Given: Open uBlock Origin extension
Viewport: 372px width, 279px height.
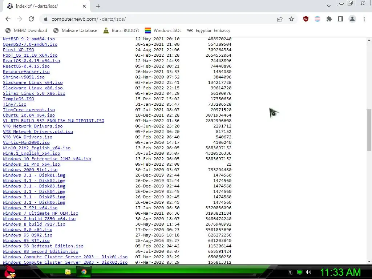Looking at the screenshot, I should (306, 19).
